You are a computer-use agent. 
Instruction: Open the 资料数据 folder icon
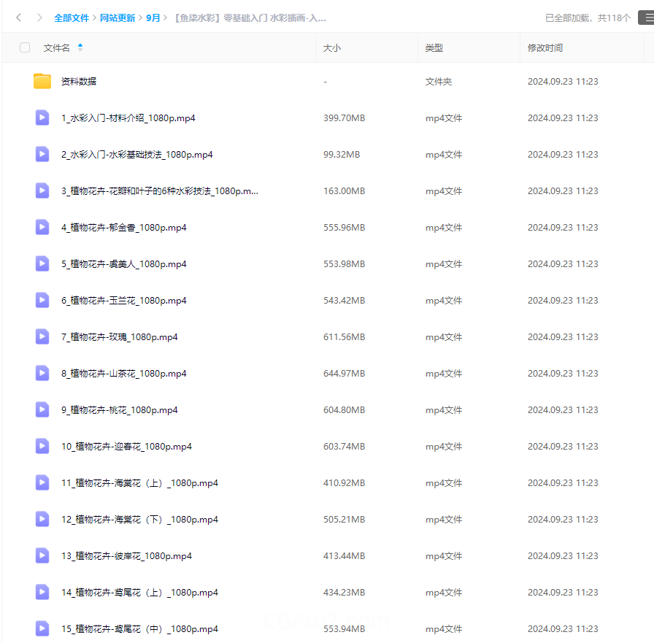click(42, 81)
